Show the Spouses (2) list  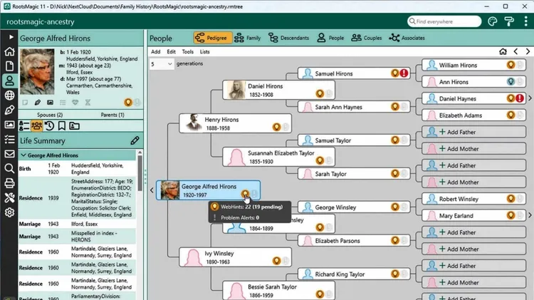click(x=49, y=115)
